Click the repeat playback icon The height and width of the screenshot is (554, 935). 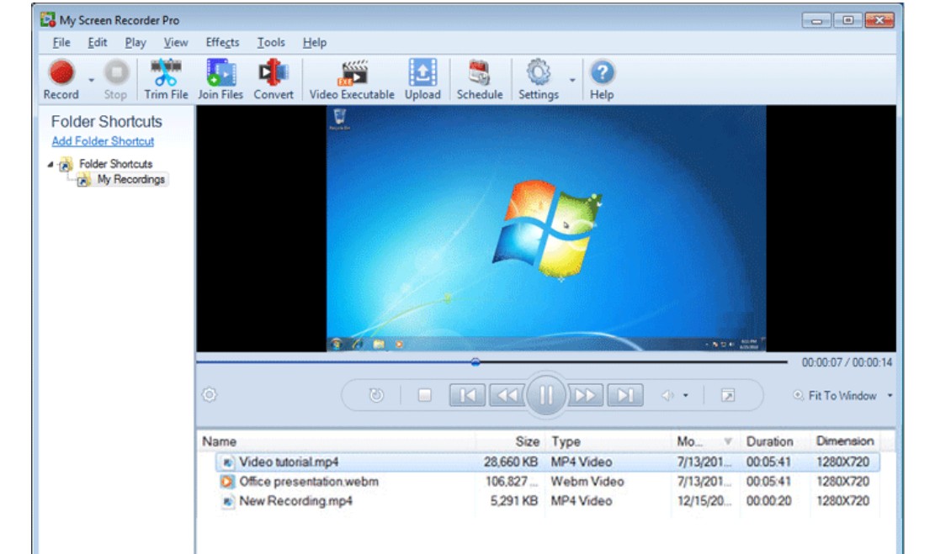tap(376, 395)
